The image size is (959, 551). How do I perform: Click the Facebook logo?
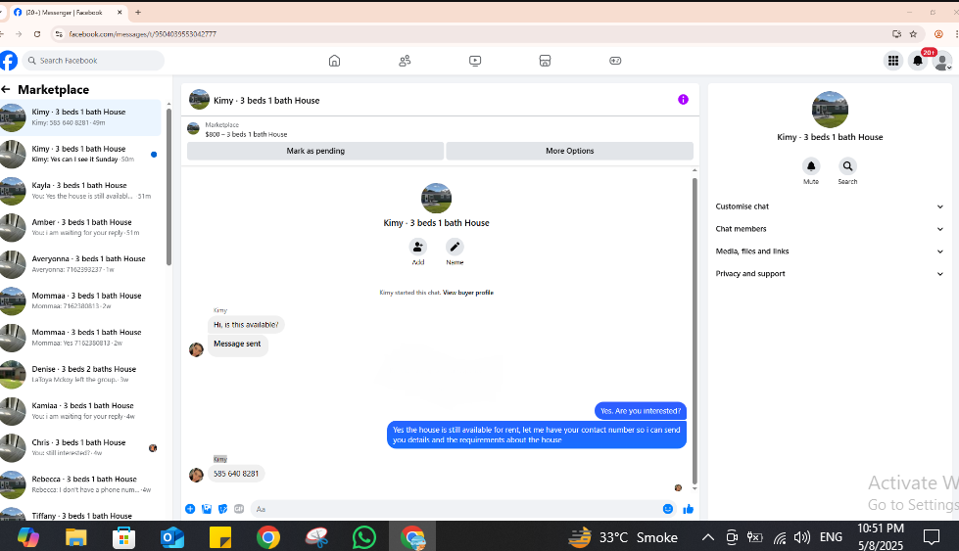[8, 61]
